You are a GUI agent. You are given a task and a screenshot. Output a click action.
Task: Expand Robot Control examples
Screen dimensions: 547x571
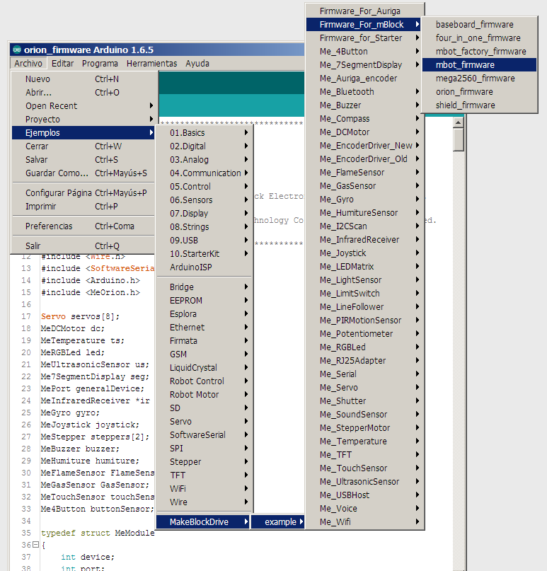(x=205, y=381)
